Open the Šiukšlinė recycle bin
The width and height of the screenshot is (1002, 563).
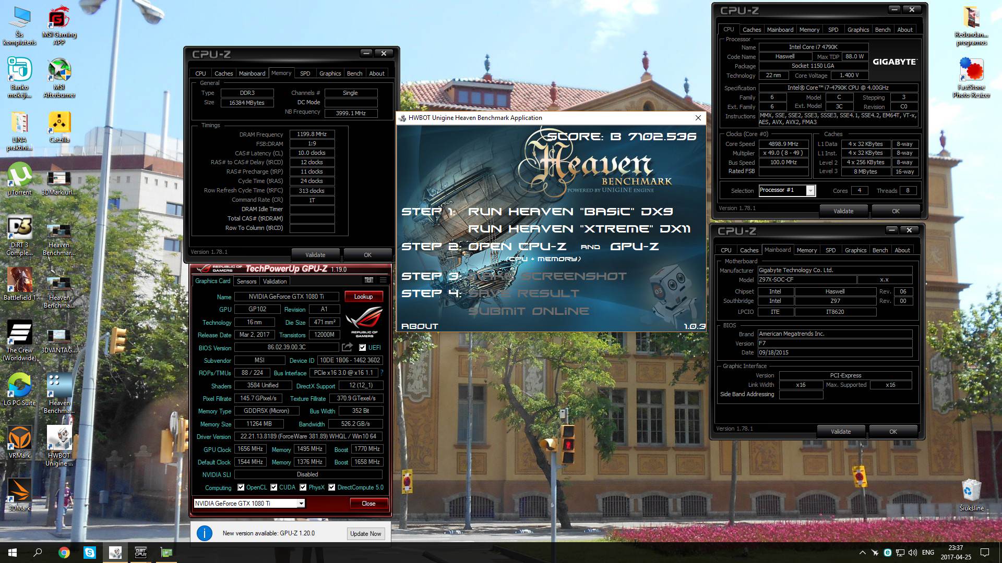971,495
